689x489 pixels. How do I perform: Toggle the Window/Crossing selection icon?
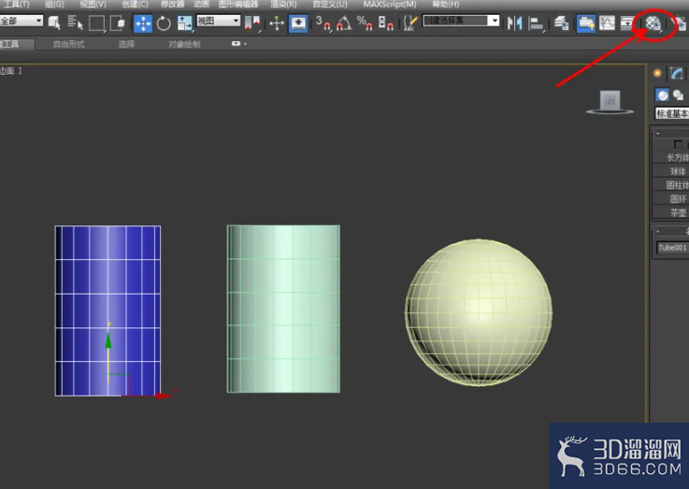pyautogui.click(x=118, y=22)
